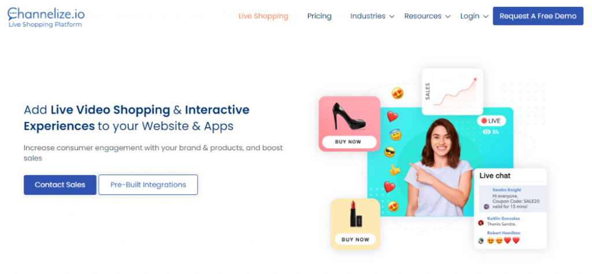Open the Live Shopping nav item
The image size is (592, 274).
[263, 16]
